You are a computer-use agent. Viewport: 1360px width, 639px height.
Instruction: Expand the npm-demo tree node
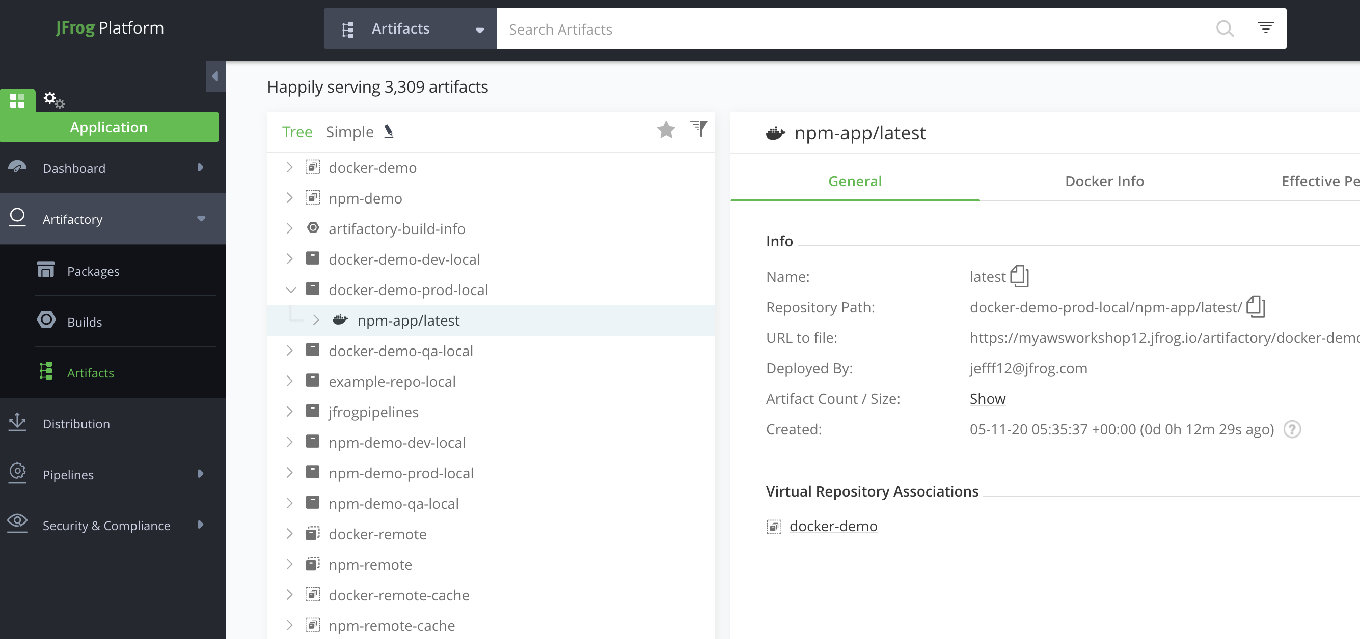click(289, 198)
